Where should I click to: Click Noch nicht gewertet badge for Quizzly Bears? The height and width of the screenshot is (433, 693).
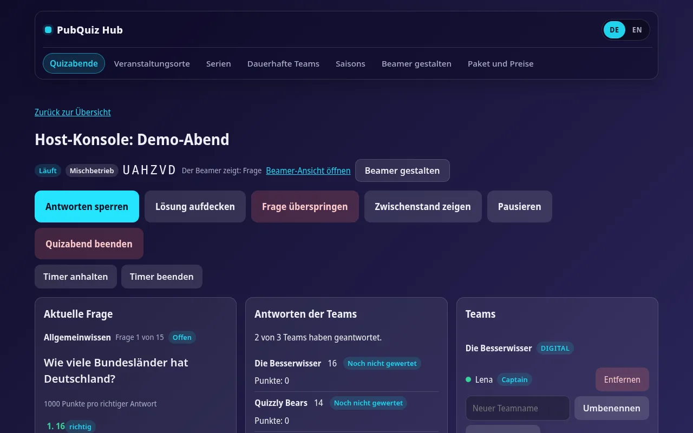tap(368, 403)
